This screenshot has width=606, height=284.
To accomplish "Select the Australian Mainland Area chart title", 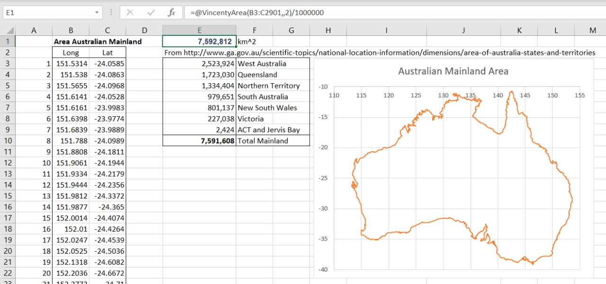I will 453,71.
